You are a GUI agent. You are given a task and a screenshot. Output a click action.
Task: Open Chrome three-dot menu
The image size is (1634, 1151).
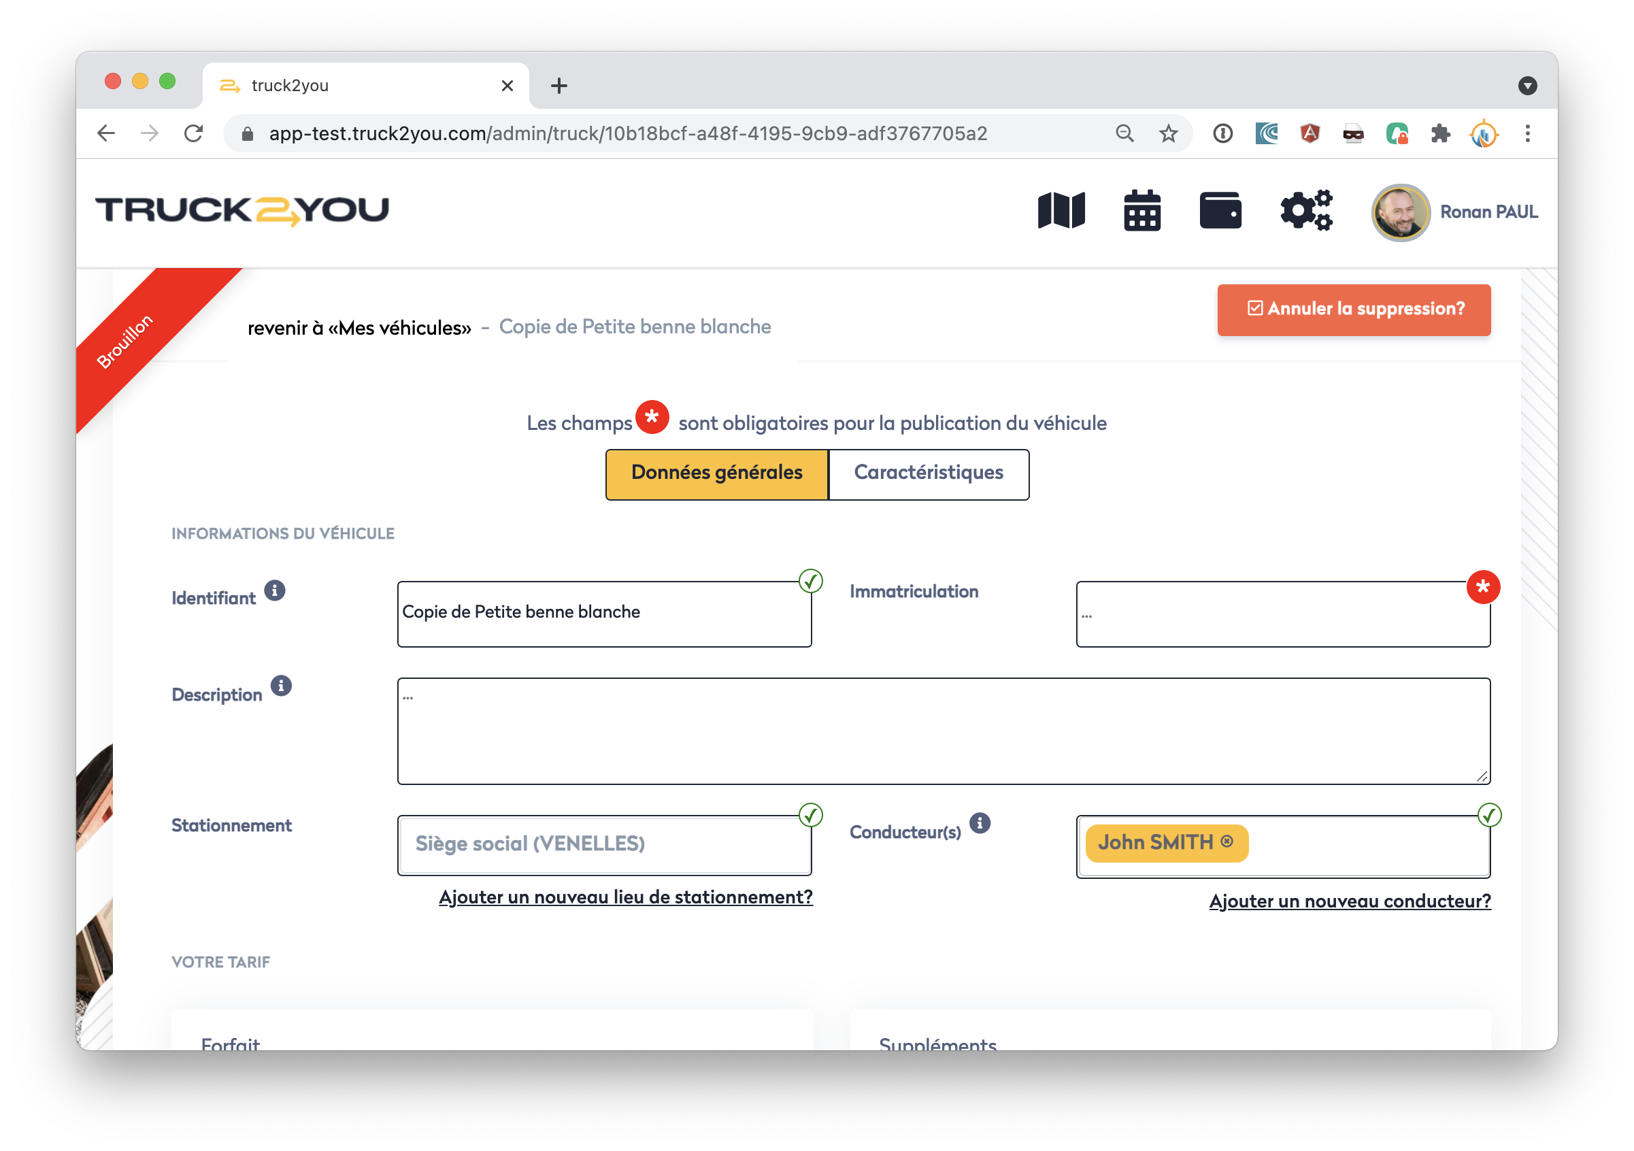pos(1527,133)
